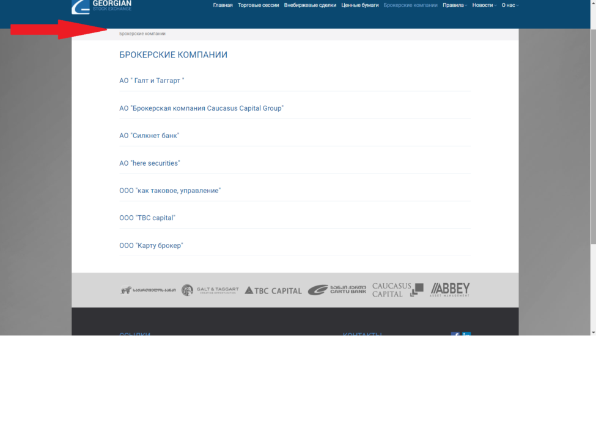Click the ООО "Карту брокер" link
Viewport: 596px width, 428px height.
point(151,246)
